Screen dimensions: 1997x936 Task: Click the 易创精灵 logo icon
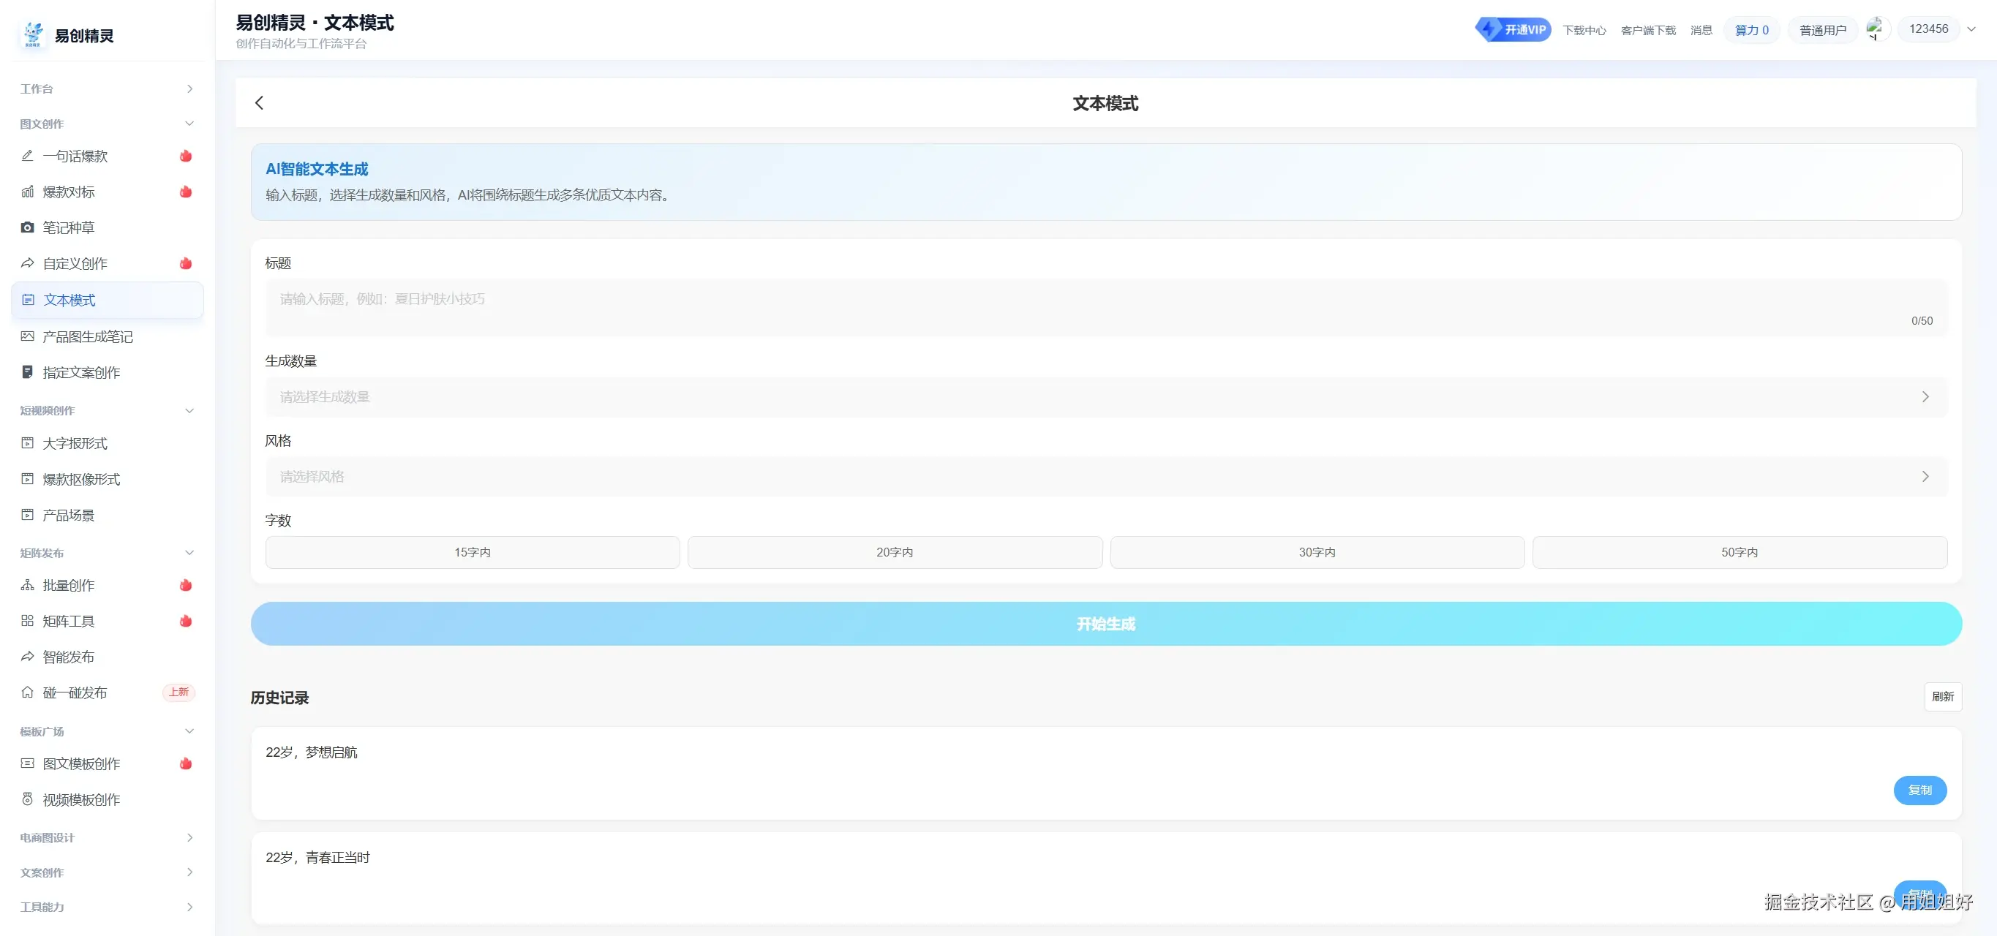[x=34, y=35]
